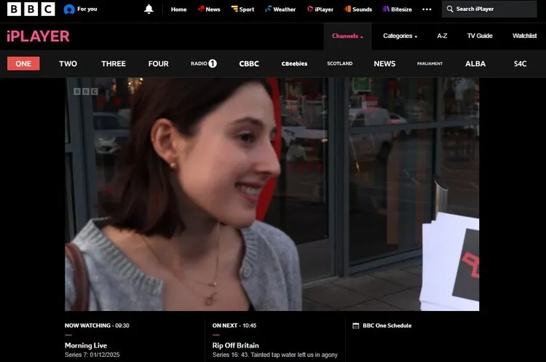Click the red News icon
546x362 pixels.
coord(201,9)
